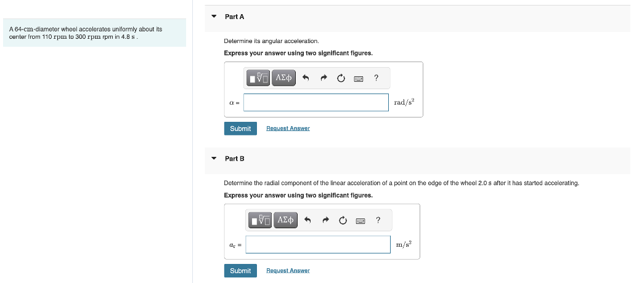Open help question mark in Part B

tap(378, 220)
